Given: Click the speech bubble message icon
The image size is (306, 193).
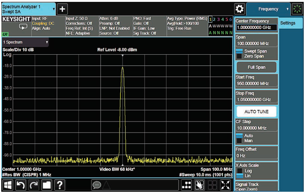Looking at the screenshot, I should (97, 185).
